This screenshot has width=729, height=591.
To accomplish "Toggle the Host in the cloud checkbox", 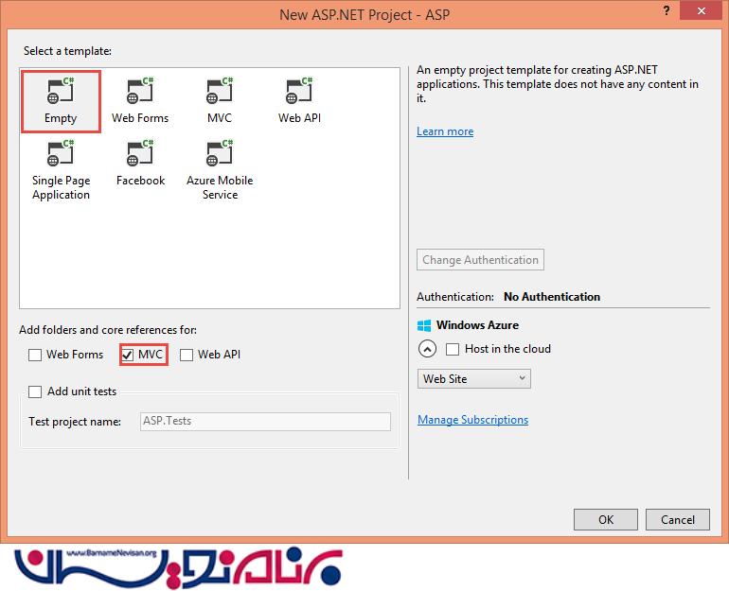I will tap(453, 349).
